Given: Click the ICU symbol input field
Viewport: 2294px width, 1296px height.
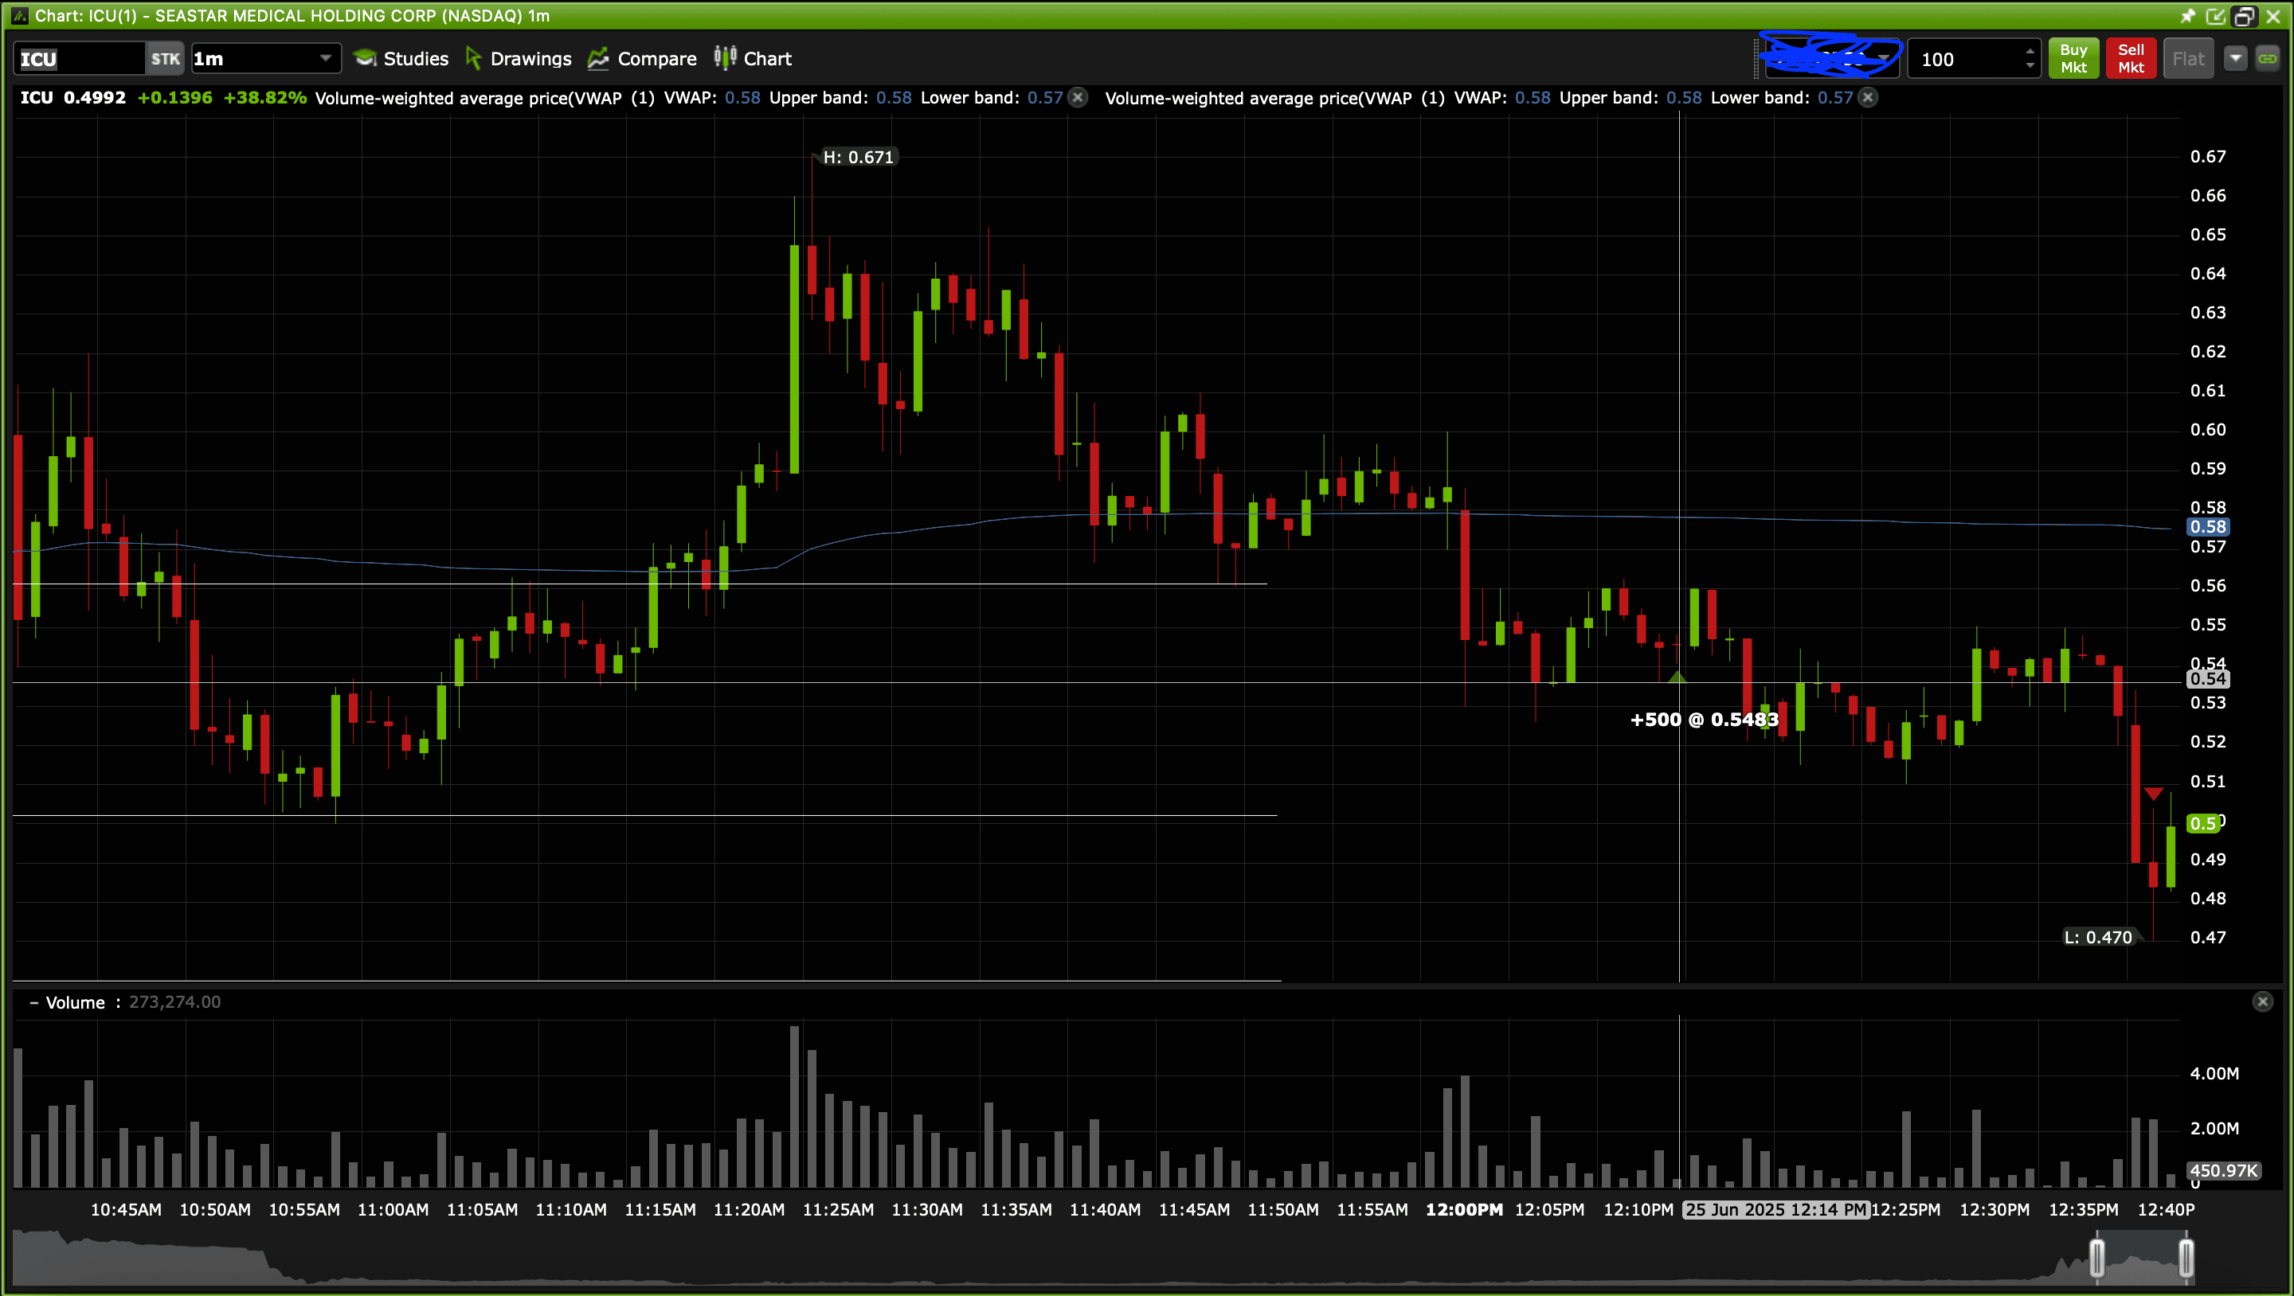Looking at the screenshot, I should point(78,59).
